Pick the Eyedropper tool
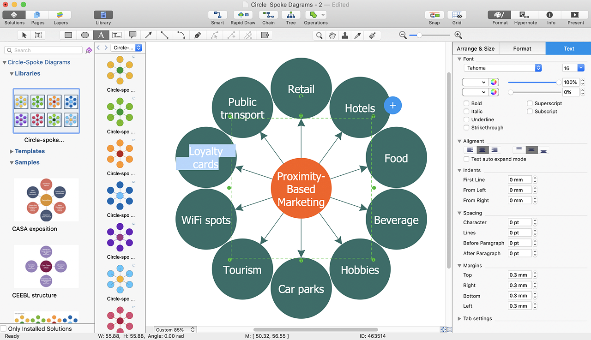Viewport: 591px width, 340px height. [x=357, y=35]
